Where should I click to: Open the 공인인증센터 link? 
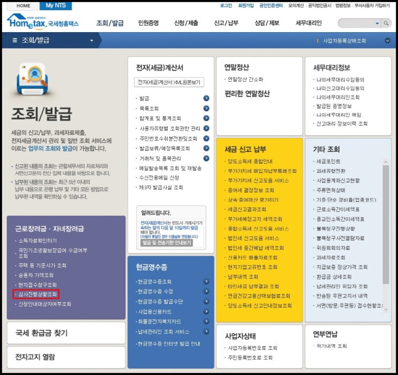coord(271,5)
